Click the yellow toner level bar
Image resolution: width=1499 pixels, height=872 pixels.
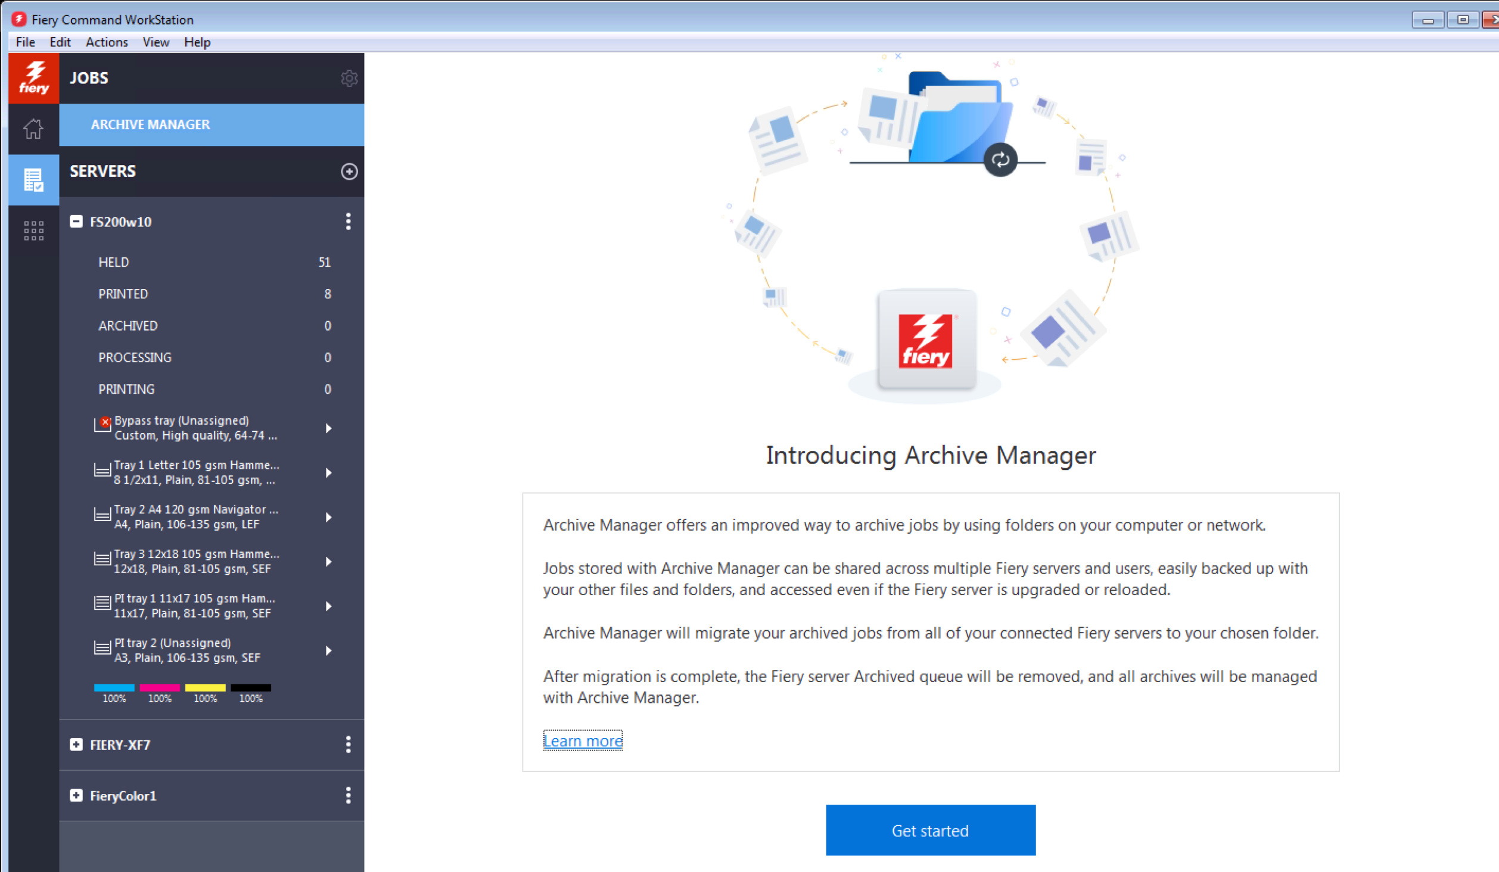(206, 687)
